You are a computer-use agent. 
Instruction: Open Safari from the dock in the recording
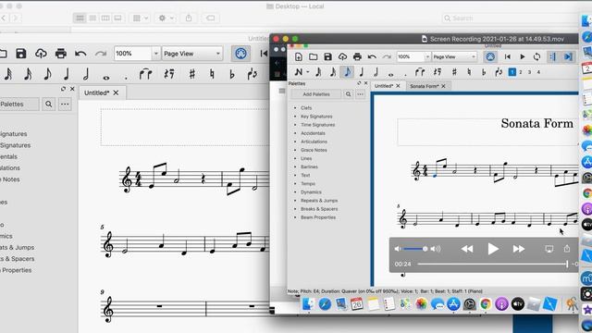(325, 304)
